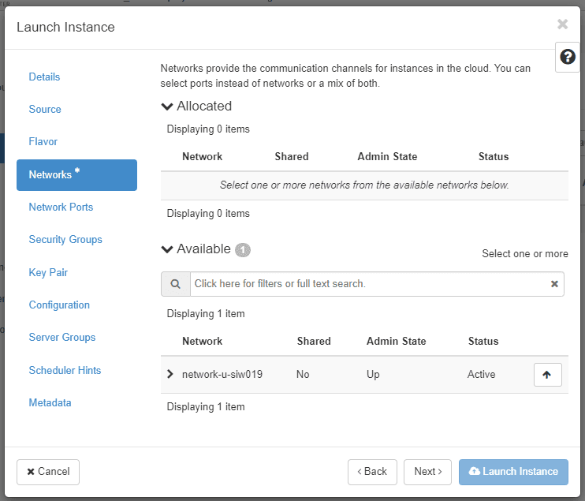The image size is (585, 501).
Task: Expand details for network-u-siw019 row
Action: click(170, 374)
